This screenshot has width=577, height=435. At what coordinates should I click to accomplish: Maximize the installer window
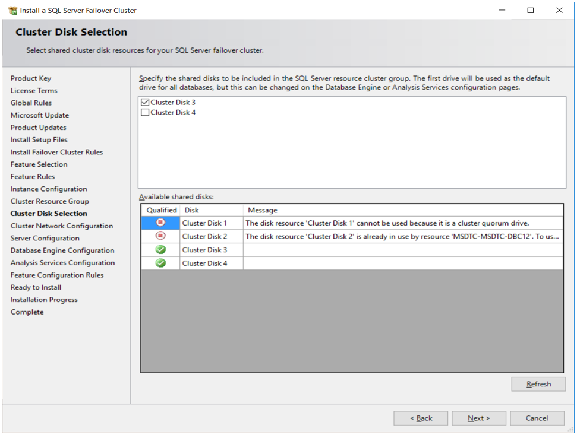tap(530, 10)
